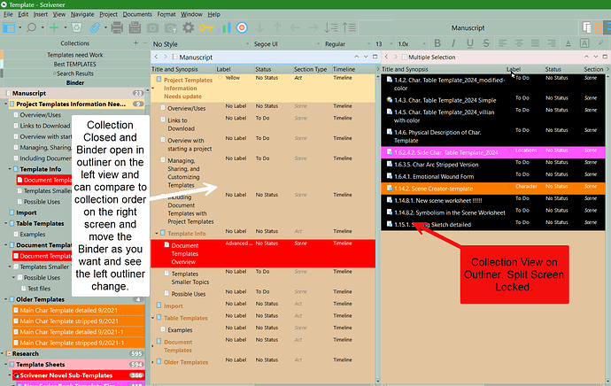Click the Trash recycle bin toolbar icon
The width and height of the screenshot is (611, 386).
pyautogui.click(x=78, y=28)
